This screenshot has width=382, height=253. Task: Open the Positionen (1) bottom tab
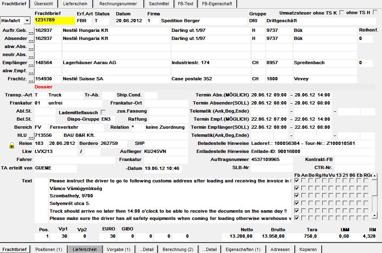[x=49, y=249]
